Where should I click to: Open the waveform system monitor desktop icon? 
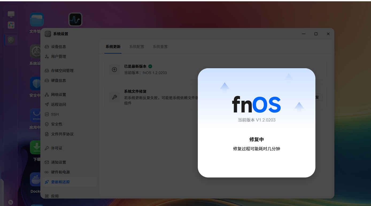click(75, 19)
